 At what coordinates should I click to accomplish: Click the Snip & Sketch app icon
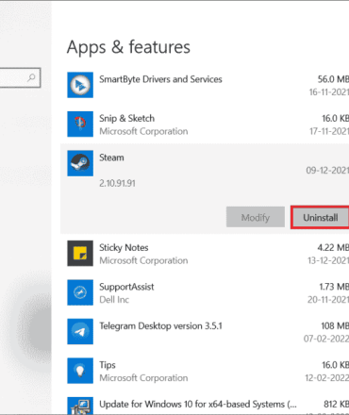tap(80, 124)
